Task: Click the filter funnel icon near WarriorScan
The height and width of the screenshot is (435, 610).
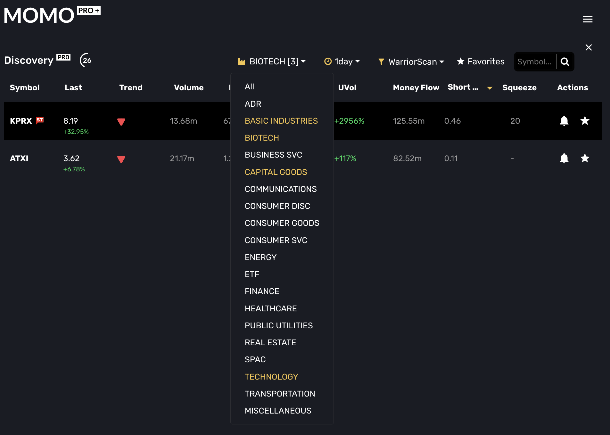Action: [381, 62]
